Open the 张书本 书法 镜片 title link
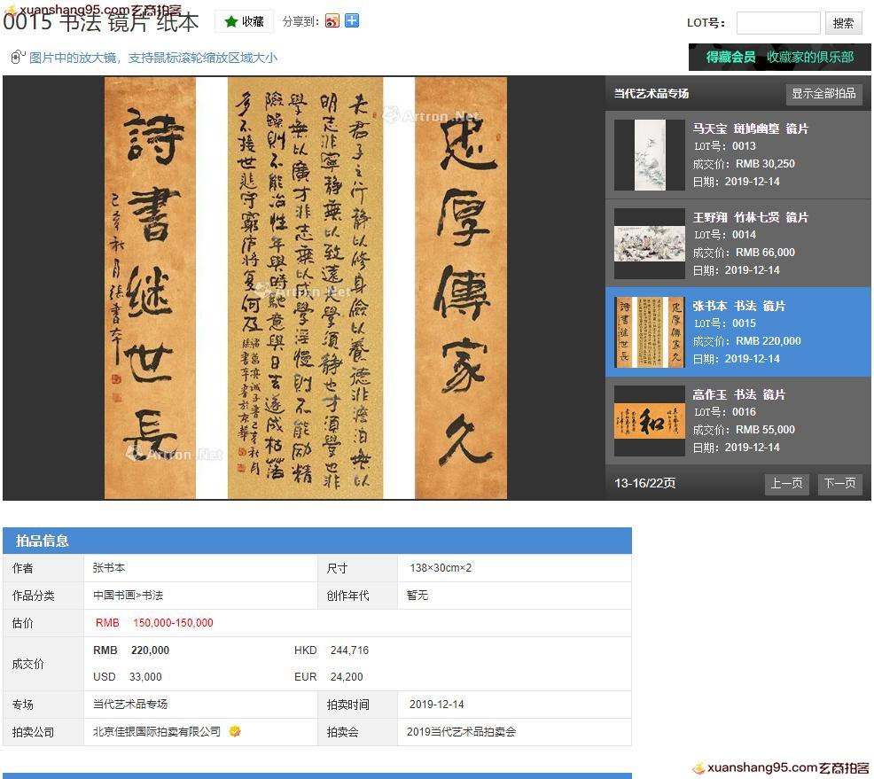The width and height of the screenshot is (874, 779). pyautogui.click(x=738, y=306)
